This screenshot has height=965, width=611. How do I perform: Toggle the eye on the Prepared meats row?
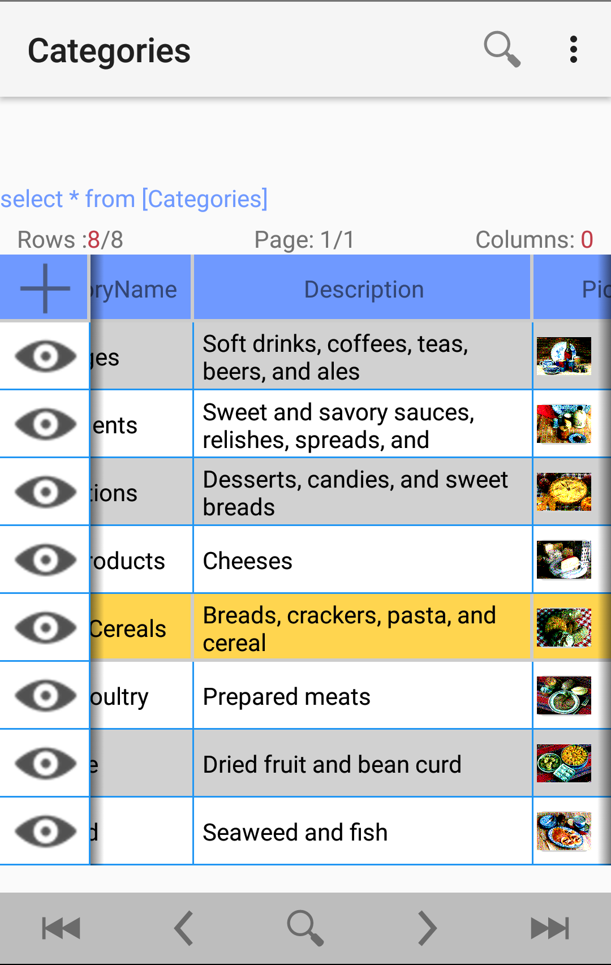pyautogui.click(x=45, y=696)
